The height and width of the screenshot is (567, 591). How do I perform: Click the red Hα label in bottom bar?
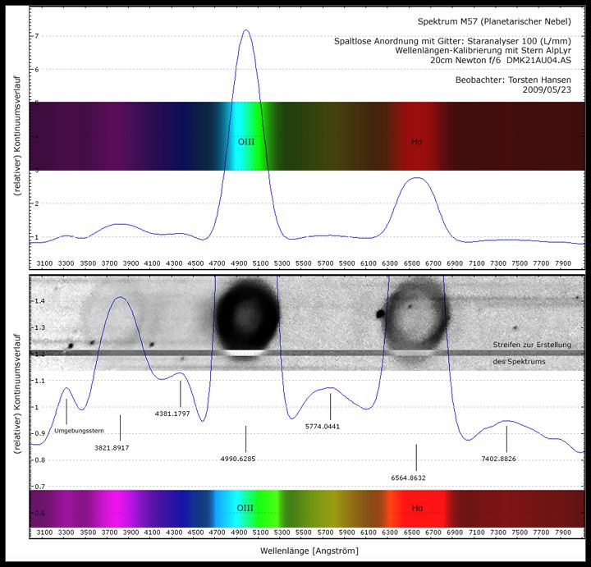tap(417, 508)
